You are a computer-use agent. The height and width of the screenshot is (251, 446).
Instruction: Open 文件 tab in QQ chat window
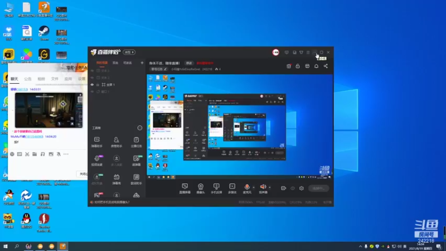(55, 79)
